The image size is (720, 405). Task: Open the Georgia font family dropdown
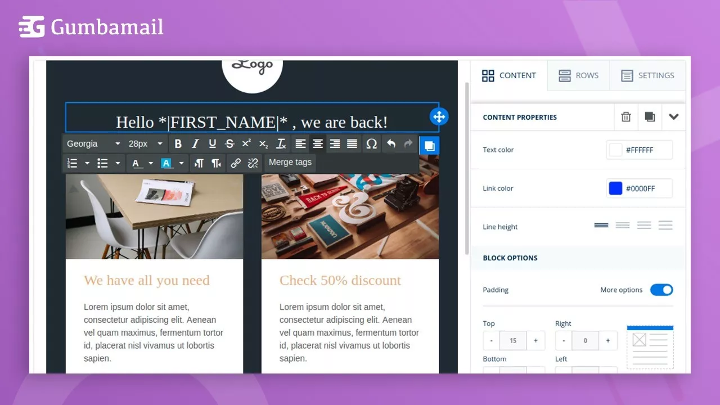coord(93,144)
